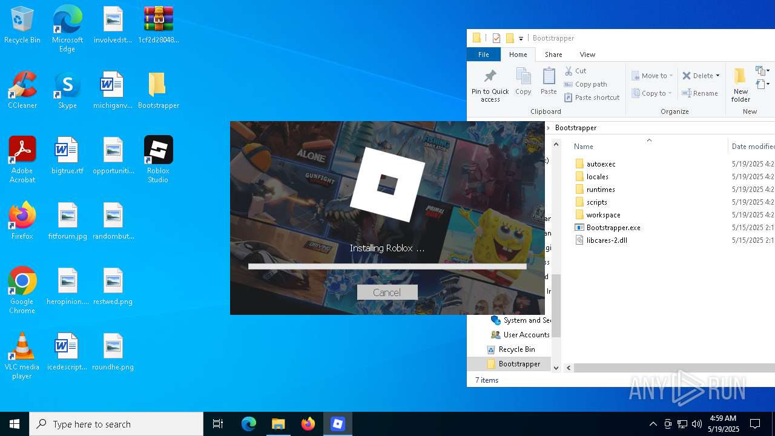The height and width of the screenshot is (436, 775).
Task: Show hidden system tray icons chevron
Action: (653, 424)
